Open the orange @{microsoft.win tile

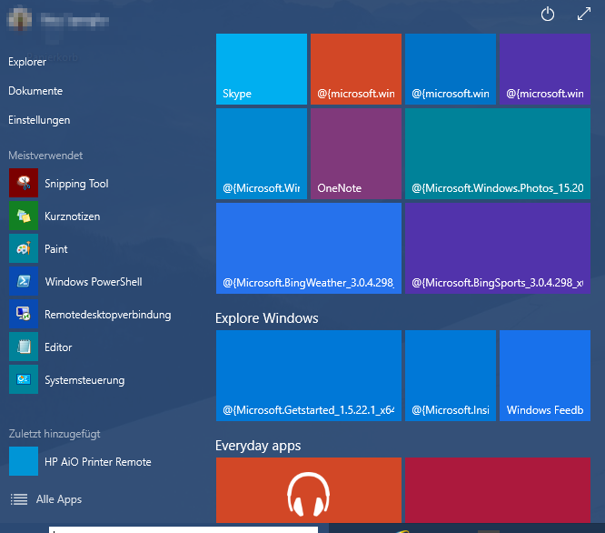click(356, 69)
